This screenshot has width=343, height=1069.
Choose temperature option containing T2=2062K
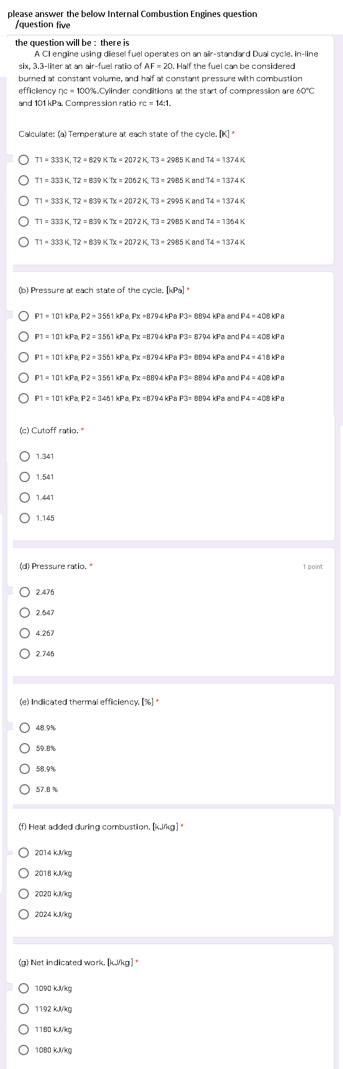(x=24, y=180)
